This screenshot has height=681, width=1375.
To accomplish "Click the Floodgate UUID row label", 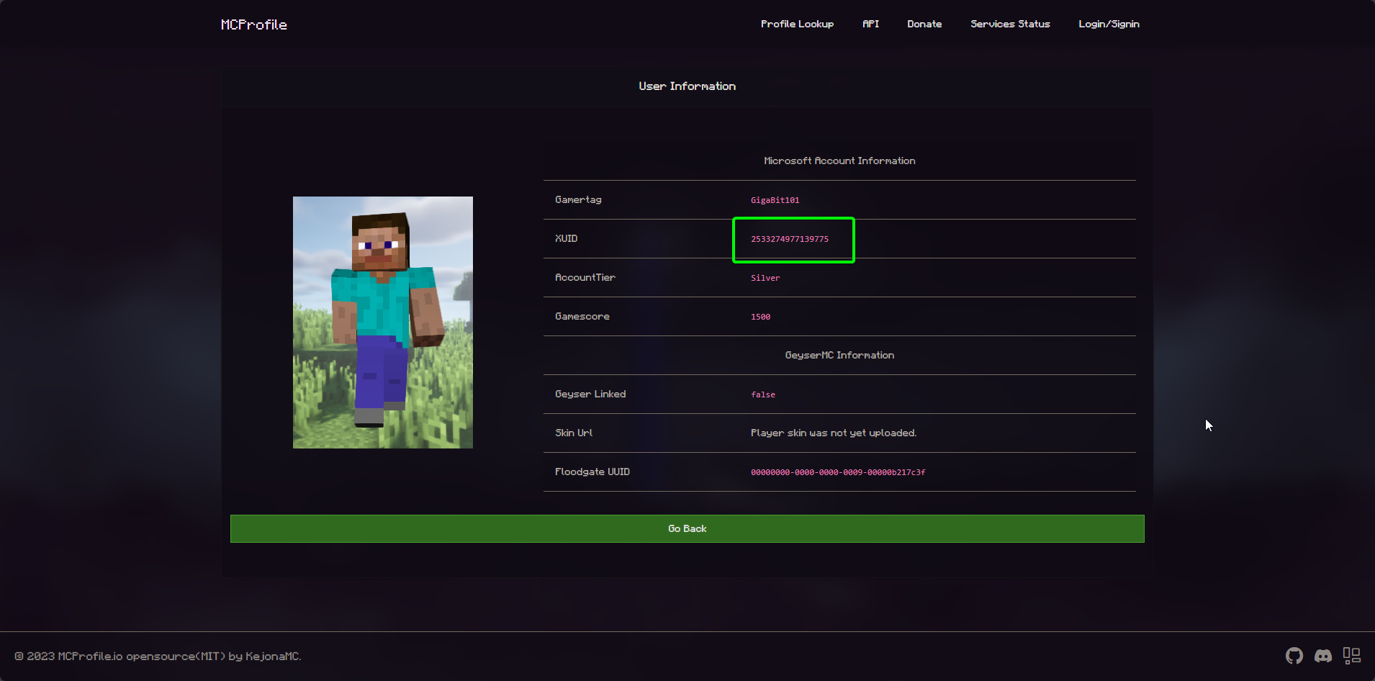I will coord(592,472).
